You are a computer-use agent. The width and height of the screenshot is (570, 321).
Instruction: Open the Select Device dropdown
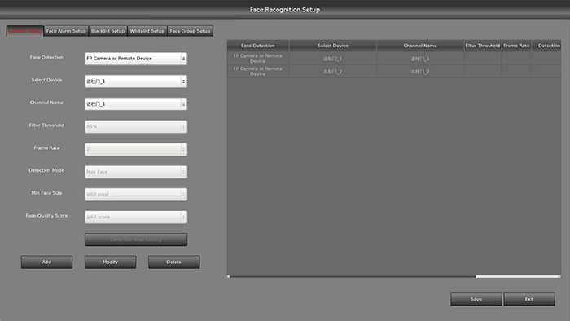(136, 81)
